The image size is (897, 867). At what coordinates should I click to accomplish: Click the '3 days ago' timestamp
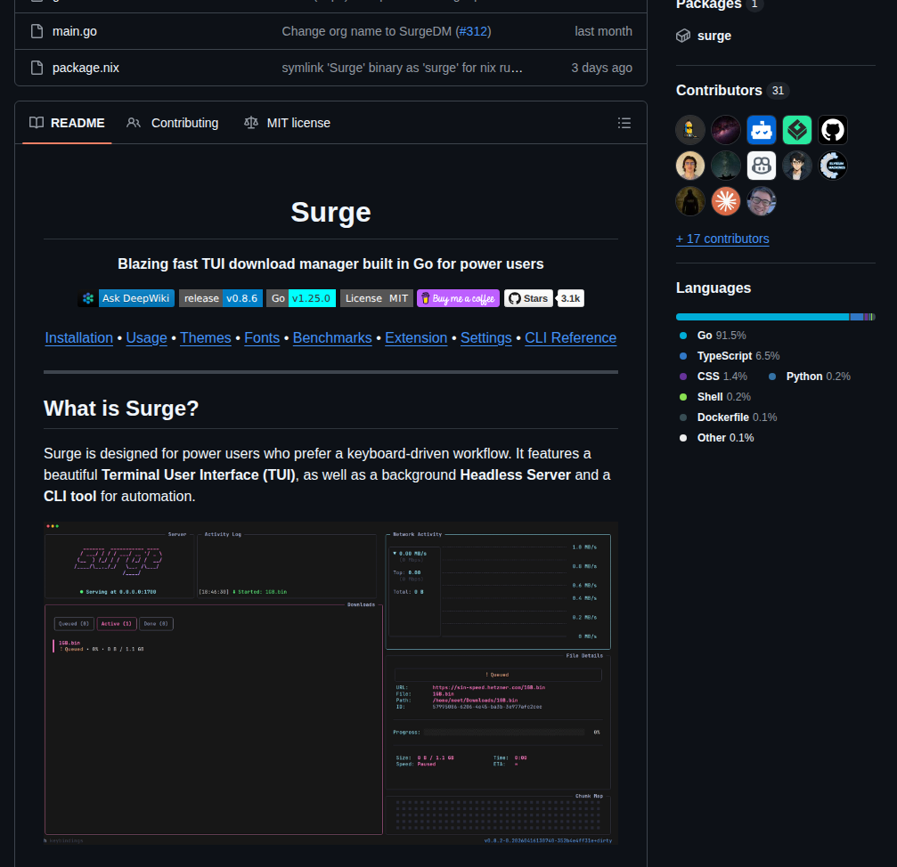[x=602, y=68]
